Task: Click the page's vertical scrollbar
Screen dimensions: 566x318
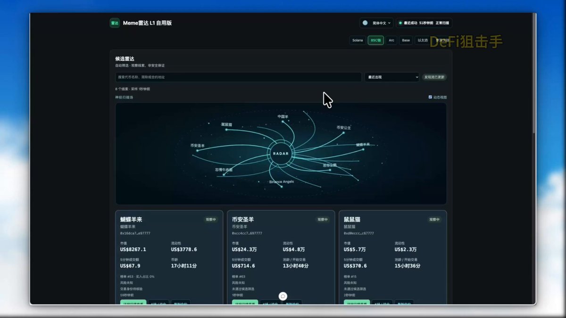Action: pyautogui.click(x=534, y=73)
